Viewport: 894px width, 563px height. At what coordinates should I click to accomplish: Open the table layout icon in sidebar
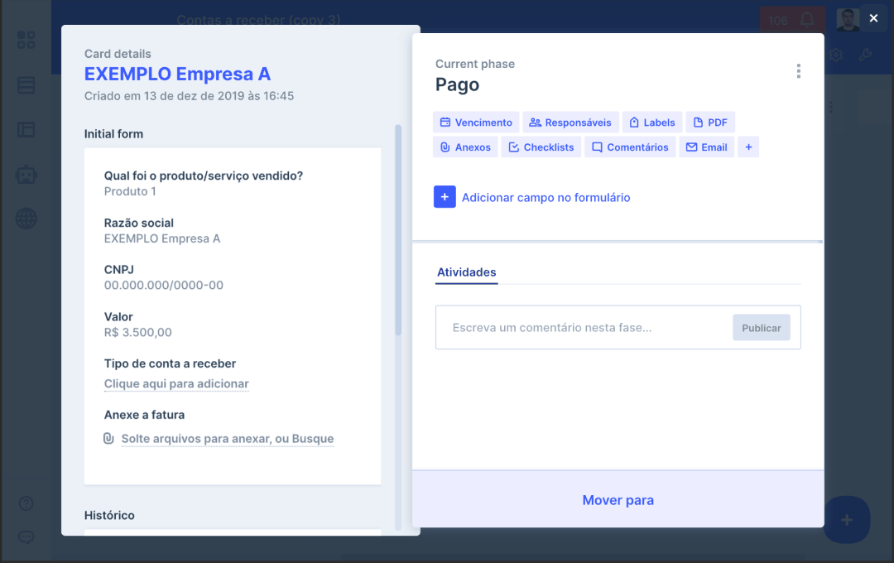[26, 129]
